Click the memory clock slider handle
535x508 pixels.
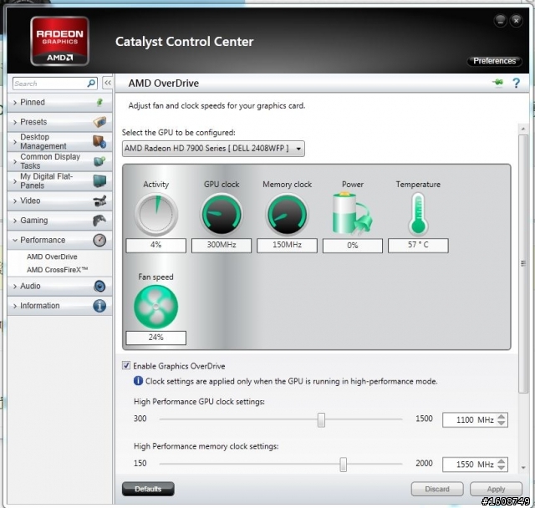click(x=344, y=464)
